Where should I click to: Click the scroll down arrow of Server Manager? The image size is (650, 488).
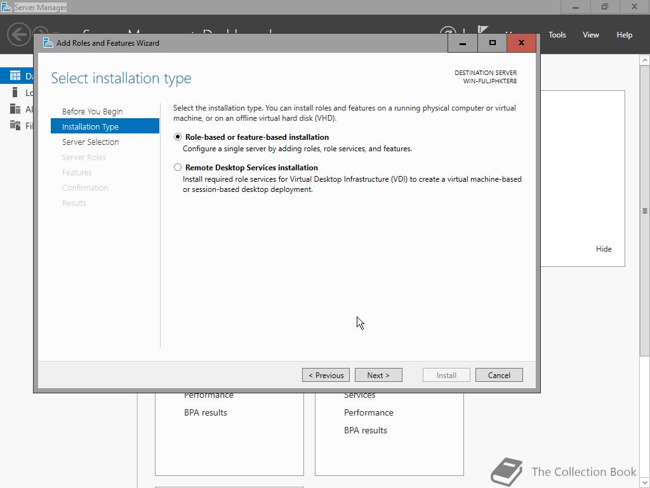tap(645, 483)
